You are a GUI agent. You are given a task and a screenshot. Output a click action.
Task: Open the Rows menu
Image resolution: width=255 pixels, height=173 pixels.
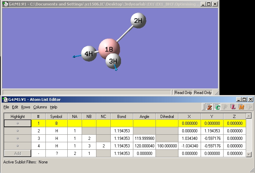(26, 107)
